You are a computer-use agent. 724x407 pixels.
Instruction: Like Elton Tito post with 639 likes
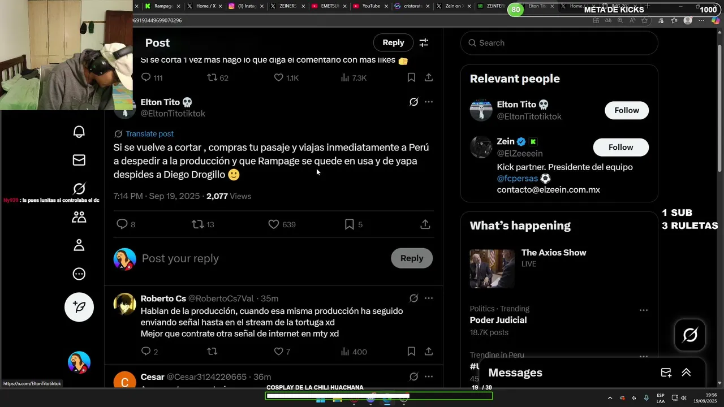pyautogui.click(x=282, y=224)
